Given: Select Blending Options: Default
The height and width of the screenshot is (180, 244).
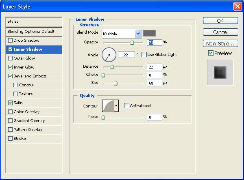Looking at the screenshot, I should [34, 32].
